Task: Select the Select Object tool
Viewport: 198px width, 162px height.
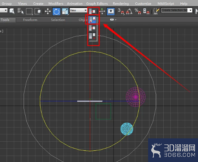Action: coord(12,11)
